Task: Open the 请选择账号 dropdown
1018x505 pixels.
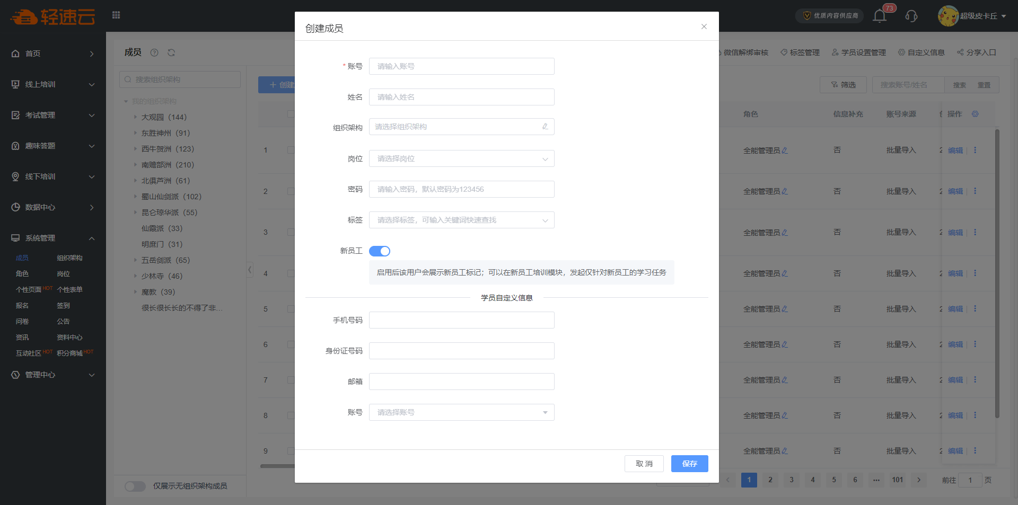Action: (x=461, y=412)
